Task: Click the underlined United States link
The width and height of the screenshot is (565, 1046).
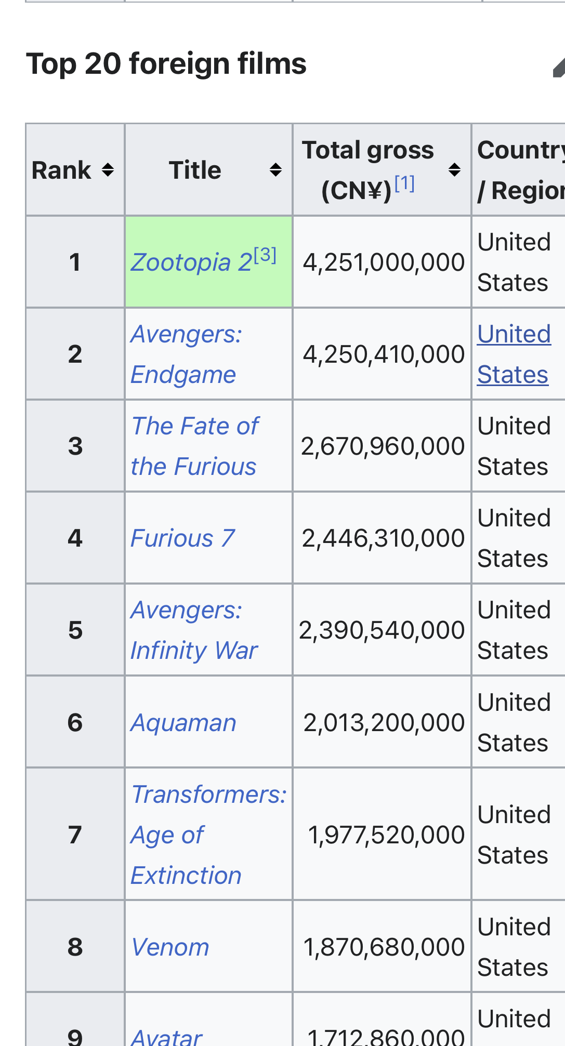Action: click(x=514, y=354)
